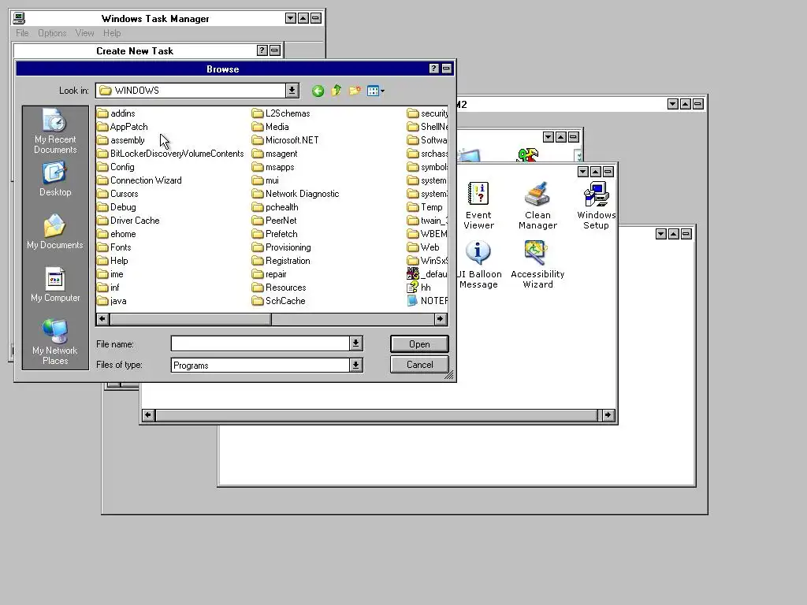Create a new folder icon in Browse
Screen dimensions: 807x605
click(355, 91)
